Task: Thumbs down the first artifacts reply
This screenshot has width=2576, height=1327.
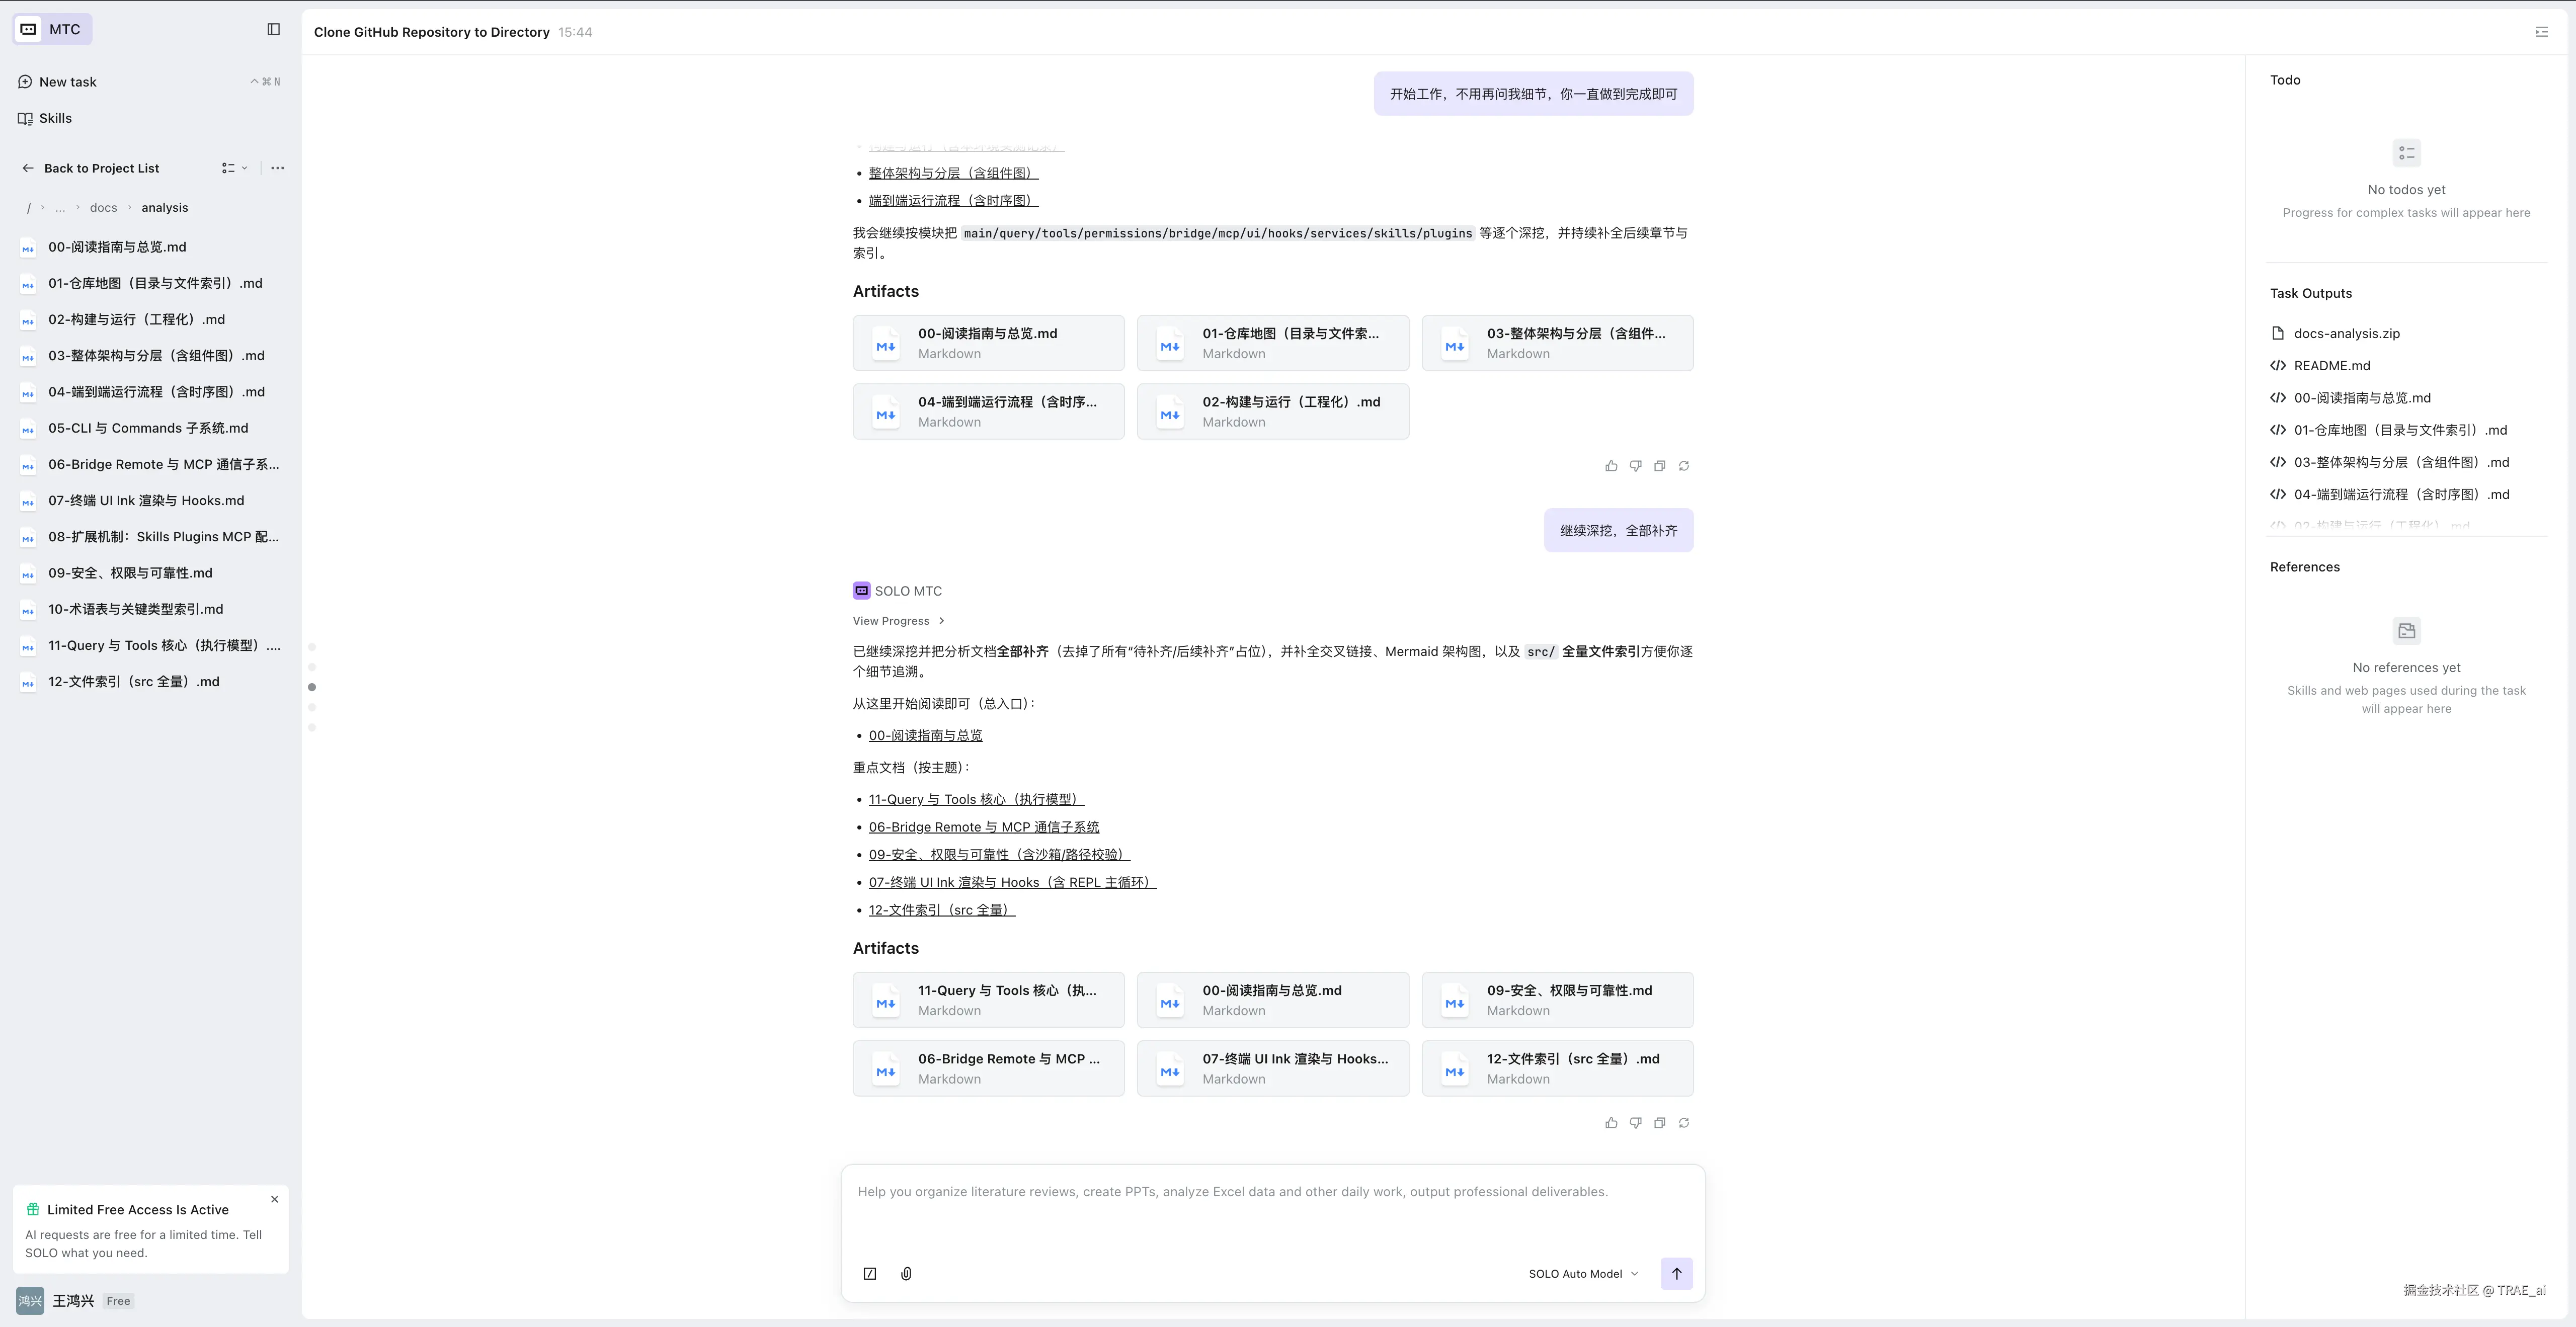Action: pyautogui.click(x=1635, y=466)
